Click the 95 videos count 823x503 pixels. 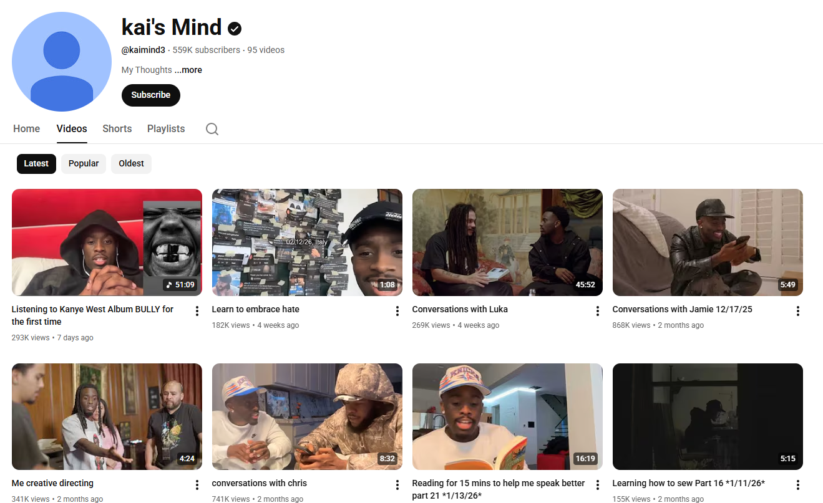[x=266, y=50]
